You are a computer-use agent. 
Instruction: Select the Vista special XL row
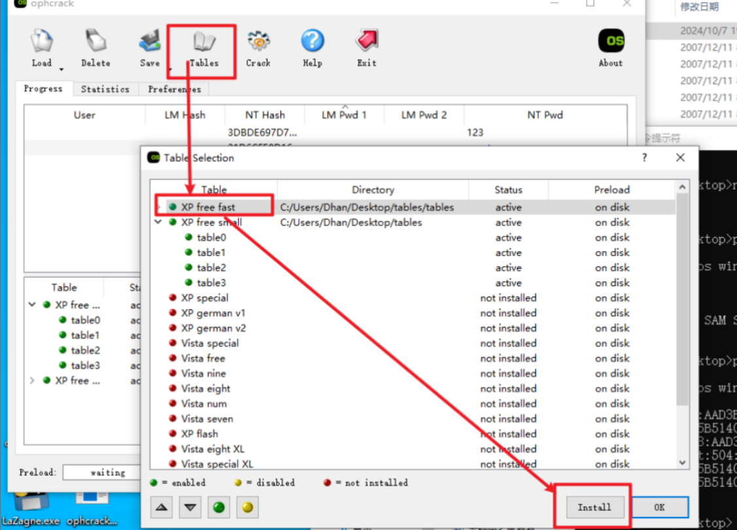(414, 464)
